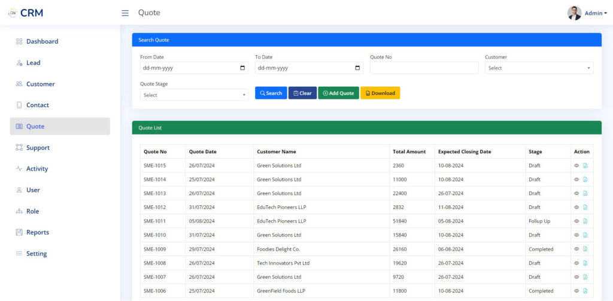Click eye icon for quote SME-1006
The width and height of the screenshot is (613, 301).
(576, 291)
